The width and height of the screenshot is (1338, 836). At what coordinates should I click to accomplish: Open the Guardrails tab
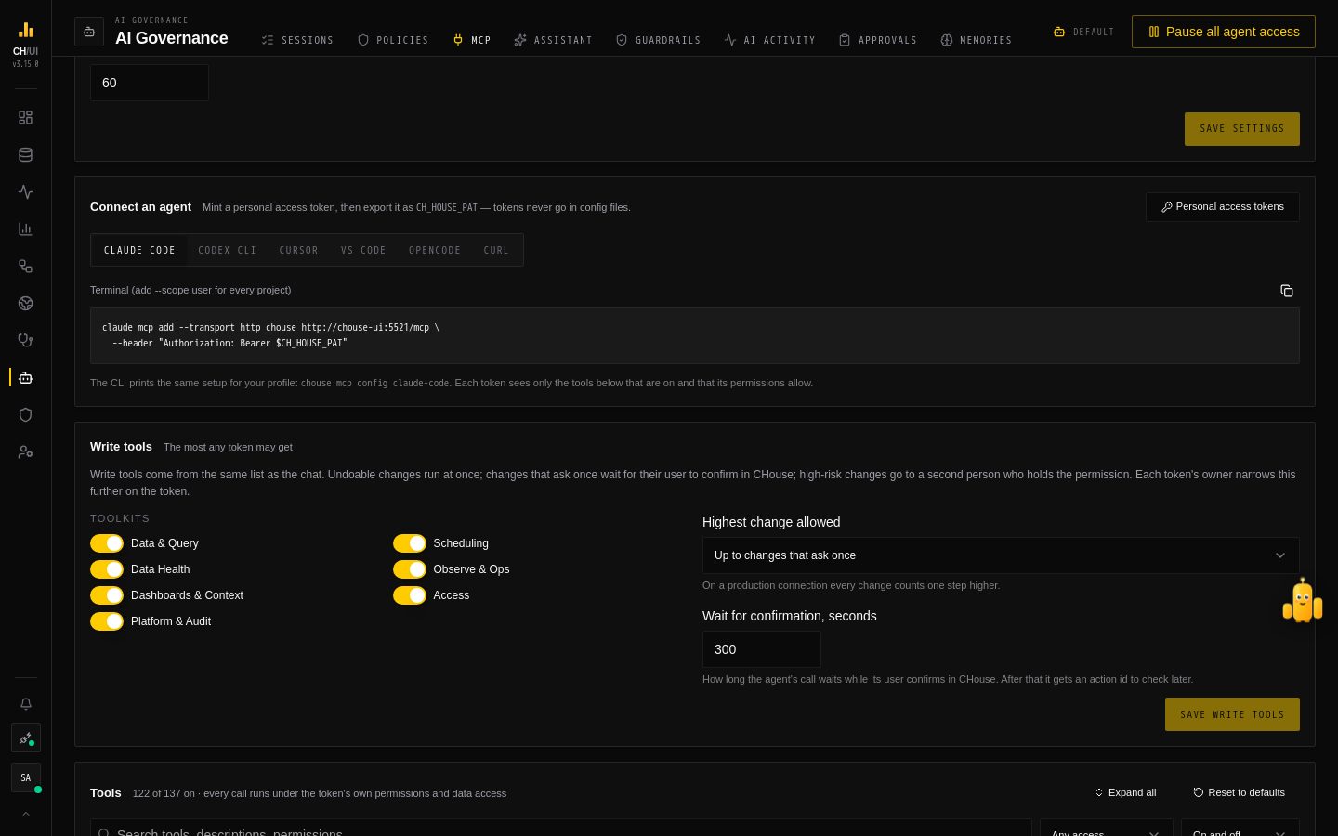click(x=658, y=40)
